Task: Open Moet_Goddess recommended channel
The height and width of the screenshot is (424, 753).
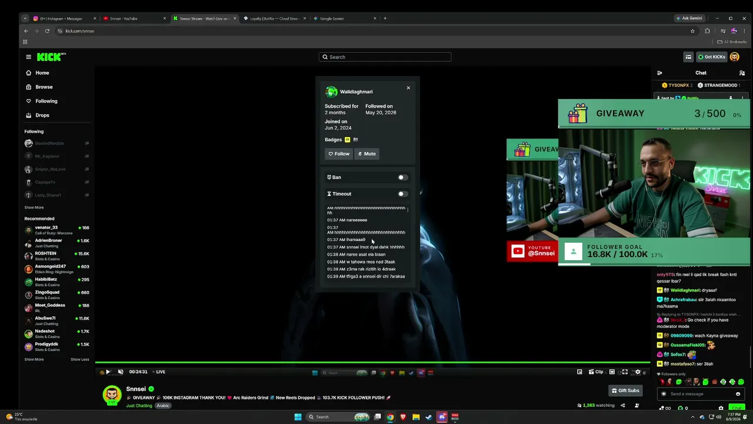Action: (57, 308)
